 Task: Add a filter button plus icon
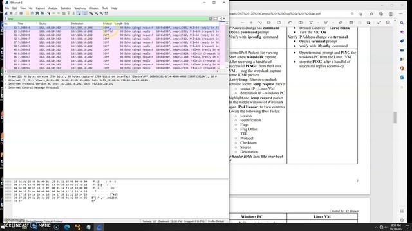click(224, 19)
